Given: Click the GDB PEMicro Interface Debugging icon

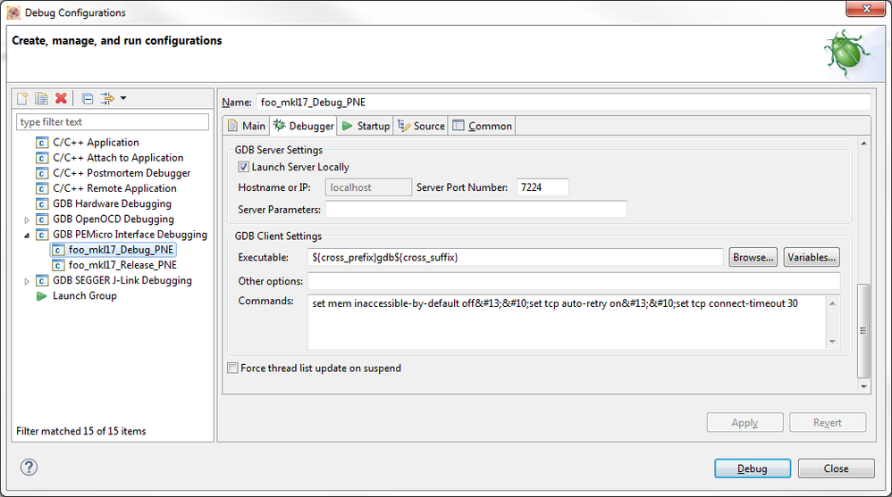Looking at the screenshot, I should [x=41, y=235].
